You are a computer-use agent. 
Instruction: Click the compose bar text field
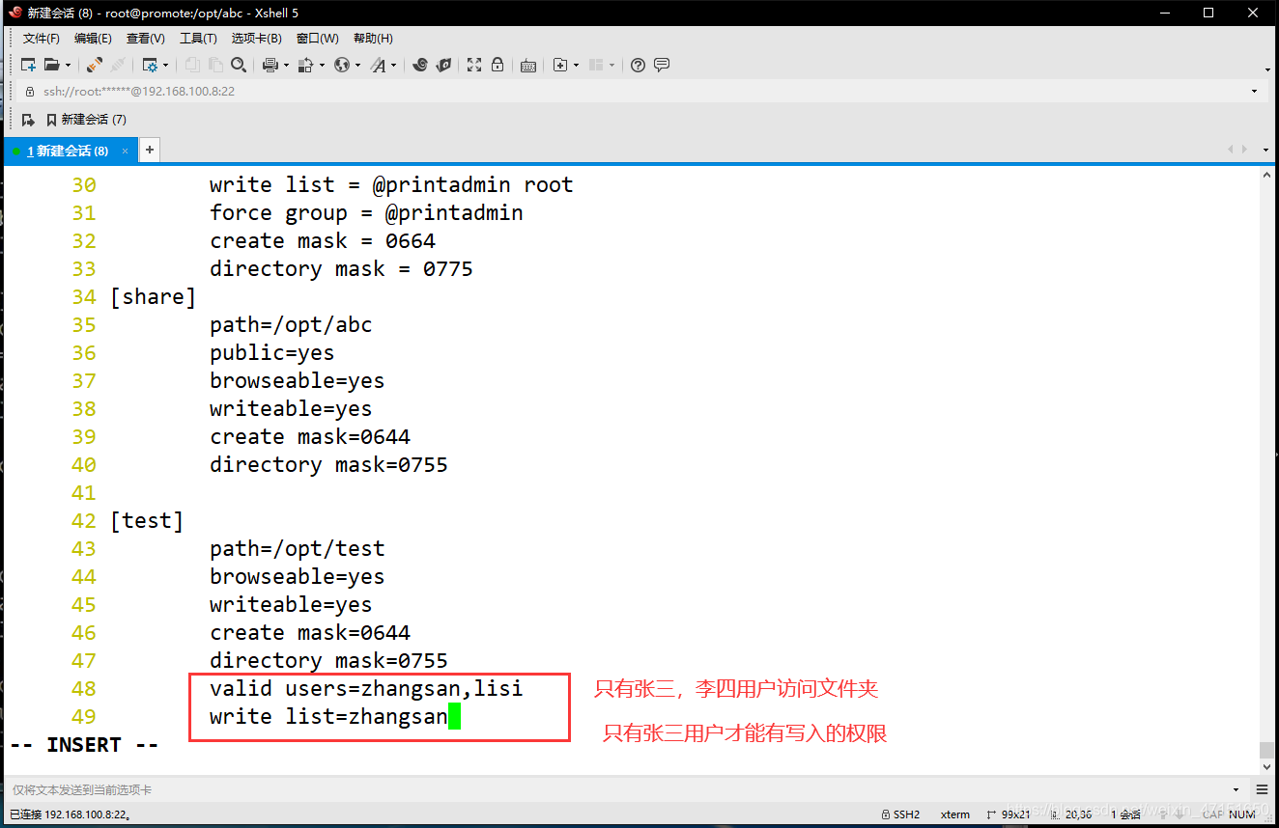pos(618,789)
